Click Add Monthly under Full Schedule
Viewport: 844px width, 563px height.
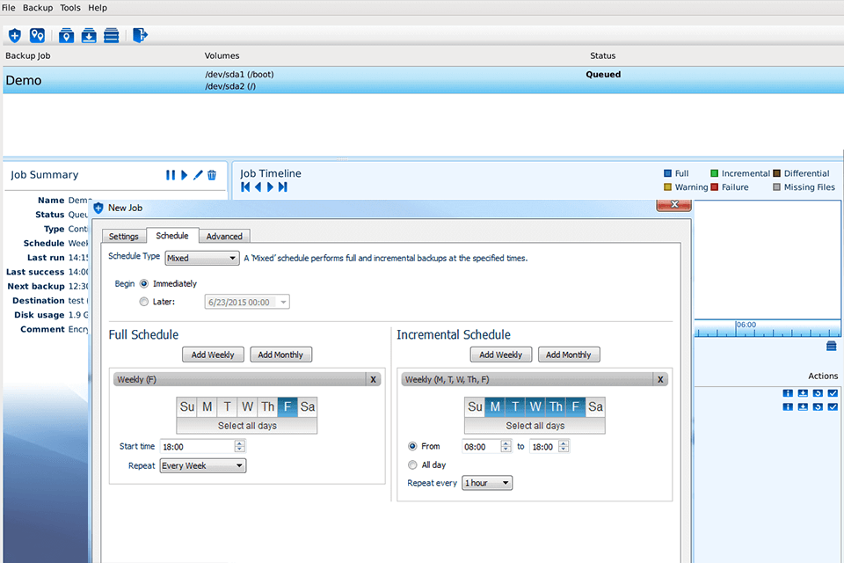click(280, 354)
